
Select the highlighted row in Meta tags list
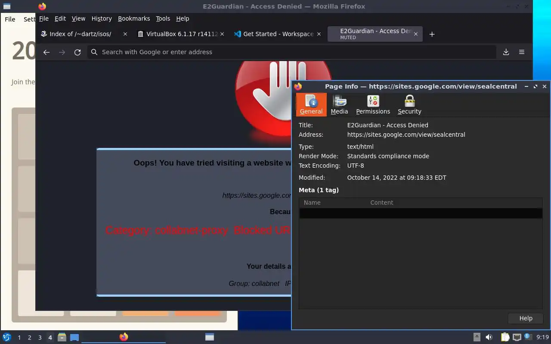[x=421, y=213]
